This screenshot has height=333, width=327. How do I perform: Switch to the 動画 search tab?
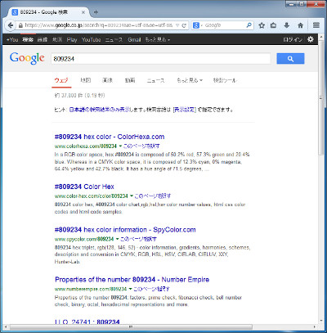click(130, 80)
